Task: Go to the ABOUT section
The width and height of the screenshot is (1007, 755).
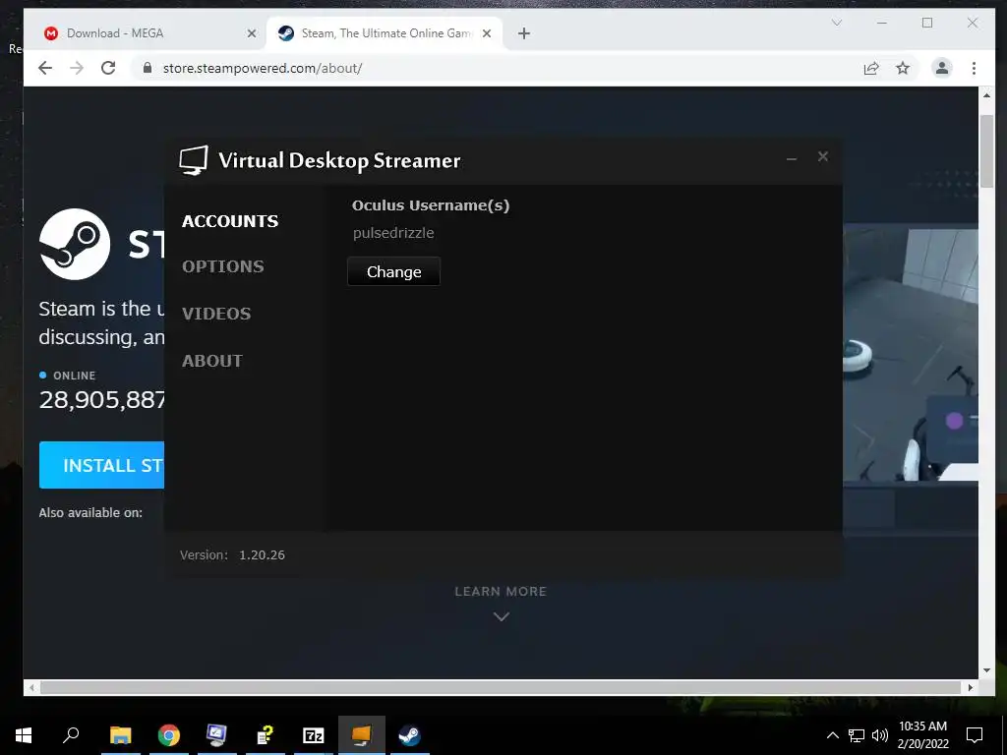Action: click(212, 361)
